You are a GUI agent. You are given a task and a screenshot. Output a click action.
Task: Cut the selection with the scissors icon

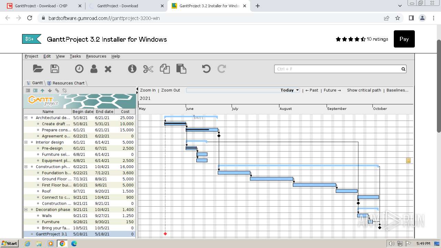[x=148, y=69]
